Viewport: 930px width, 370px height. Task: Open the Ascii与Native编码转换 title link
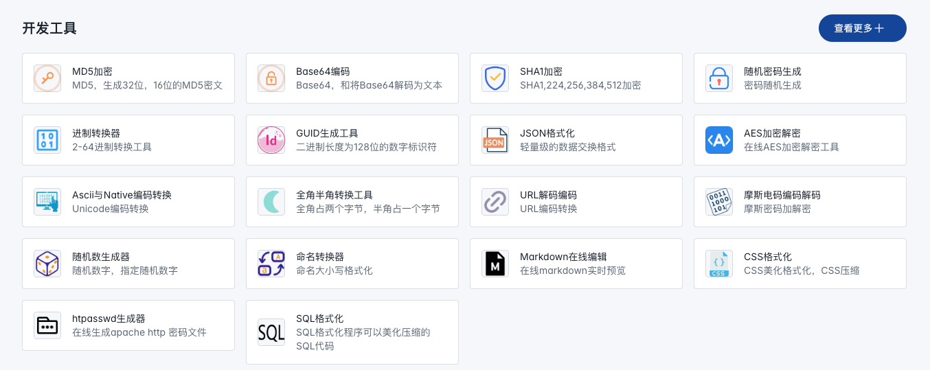122,195
